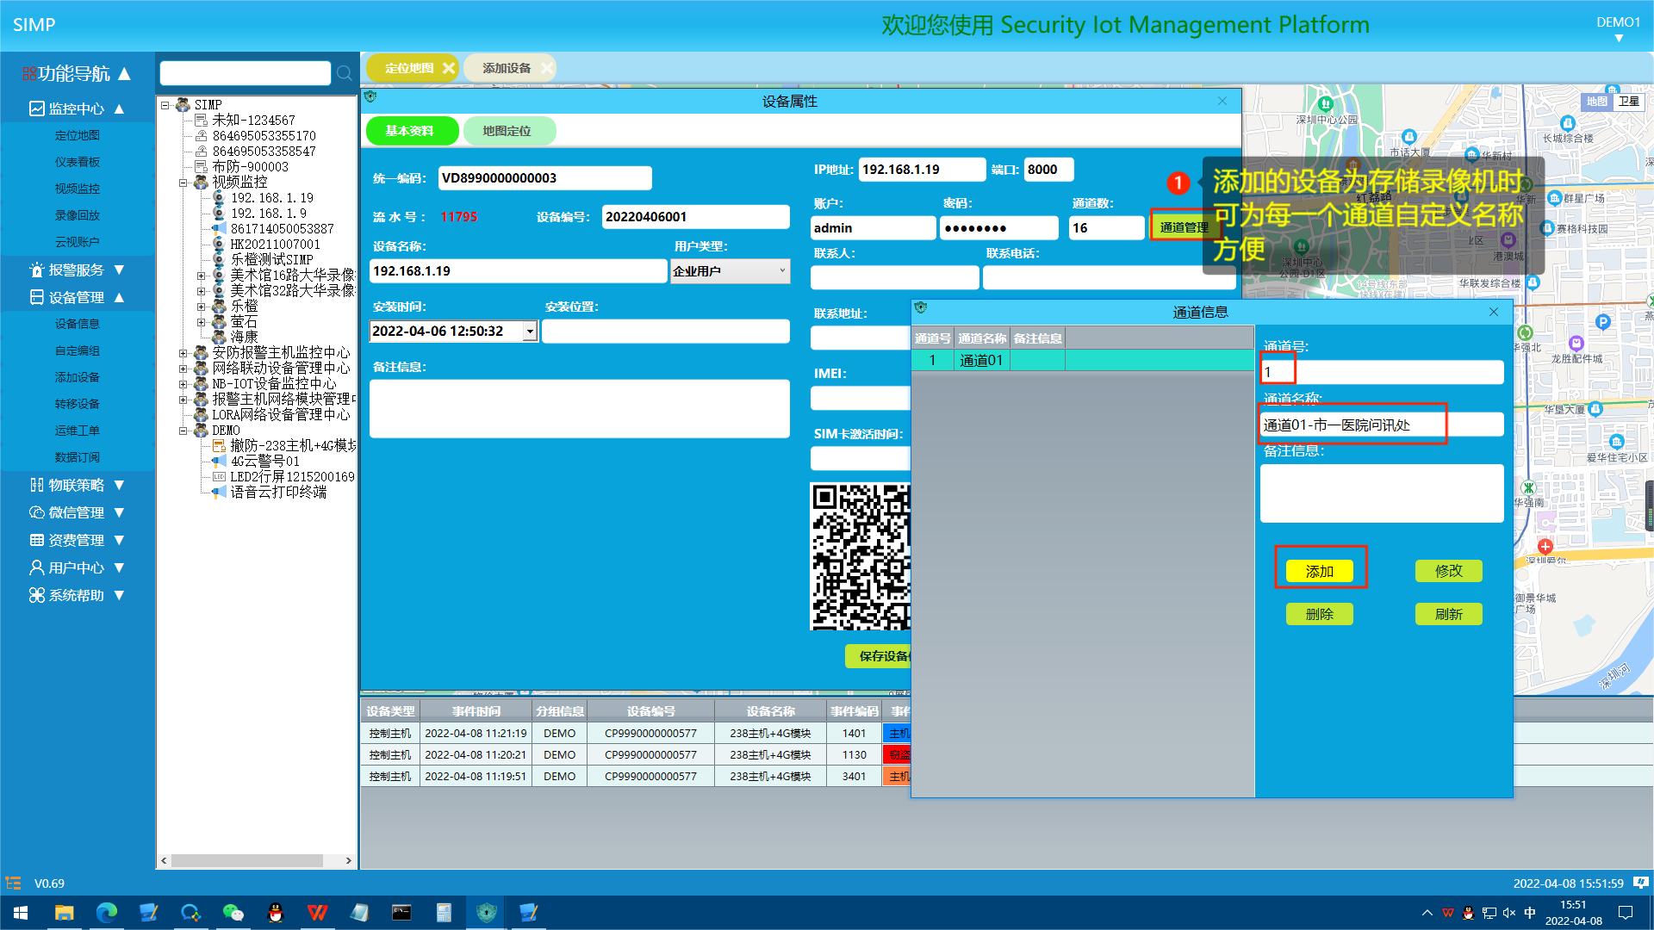Screen dimensions: 1654x930
Task: Expand the 安防报警主机监控中心 tree node
Action: [x=183, y=353]
